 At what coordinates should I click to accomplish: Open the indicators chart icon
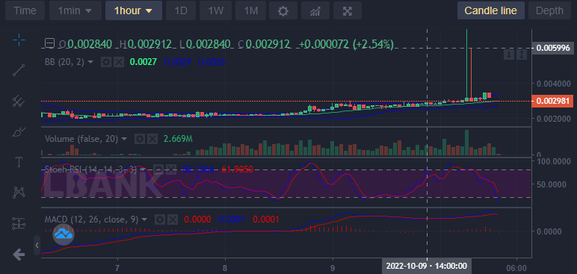(x=315, y=10)
